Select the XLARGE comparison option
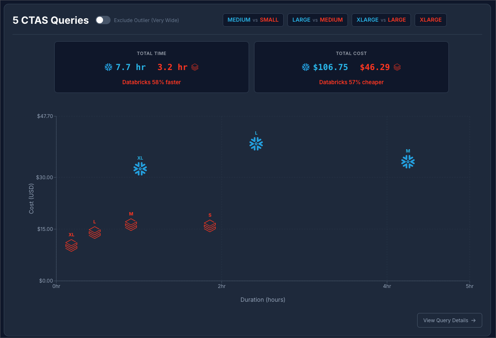This screenshot has width=496, height=338. click(x=431, y=20)
